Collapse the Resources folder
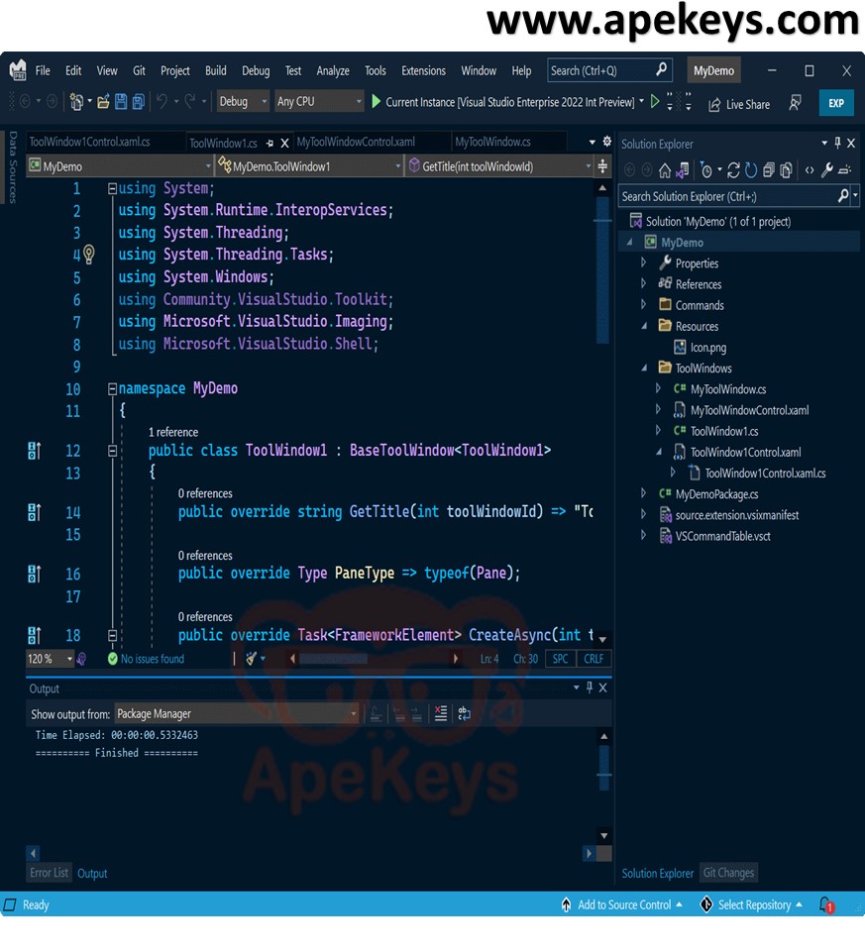 [x=644, y=326]
